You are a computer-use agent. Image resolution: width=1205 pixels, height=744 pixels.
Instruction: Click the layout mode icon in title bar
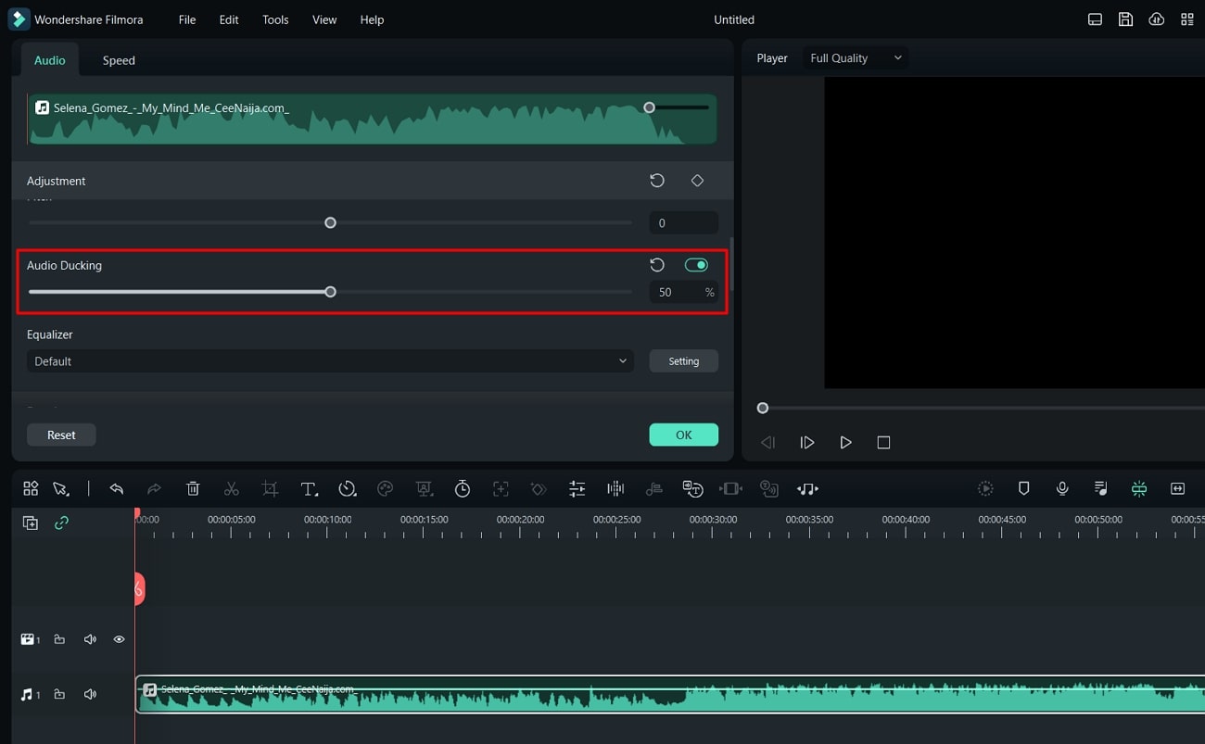tap(1095, 19)
